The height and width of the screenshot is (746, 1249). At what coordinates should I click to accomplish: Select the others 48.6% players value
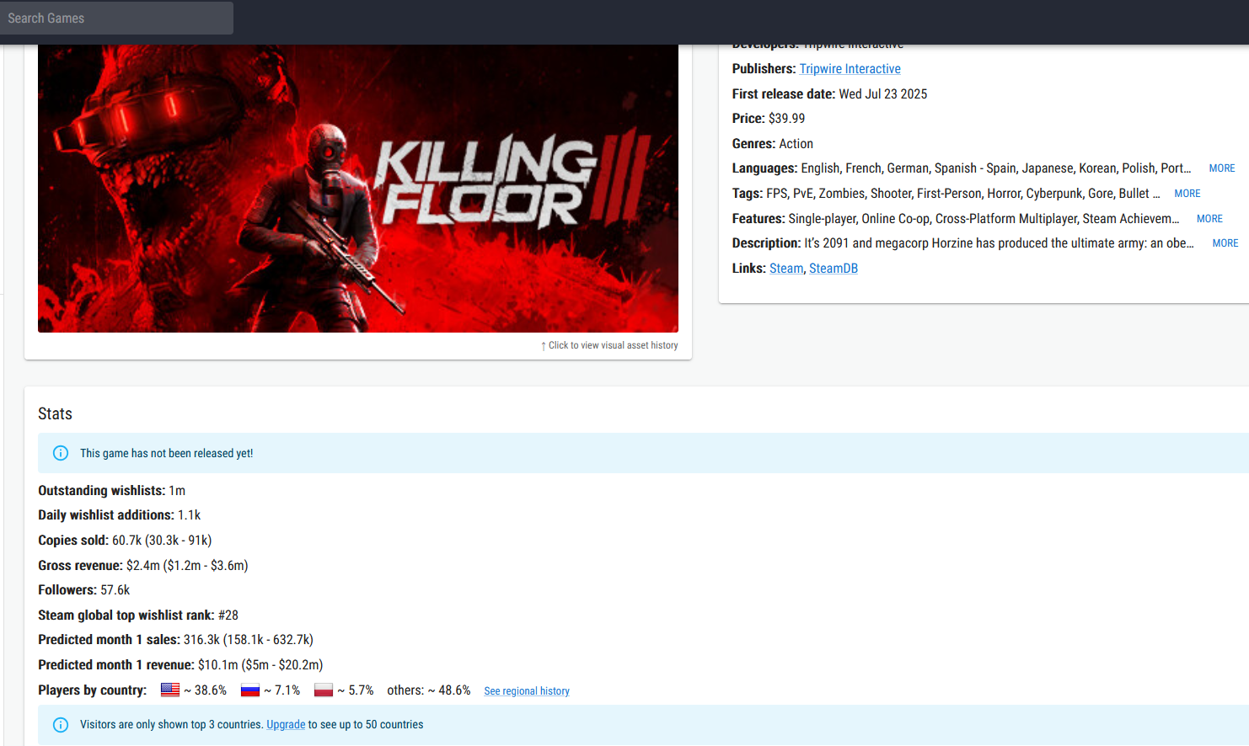click(429, 690)
